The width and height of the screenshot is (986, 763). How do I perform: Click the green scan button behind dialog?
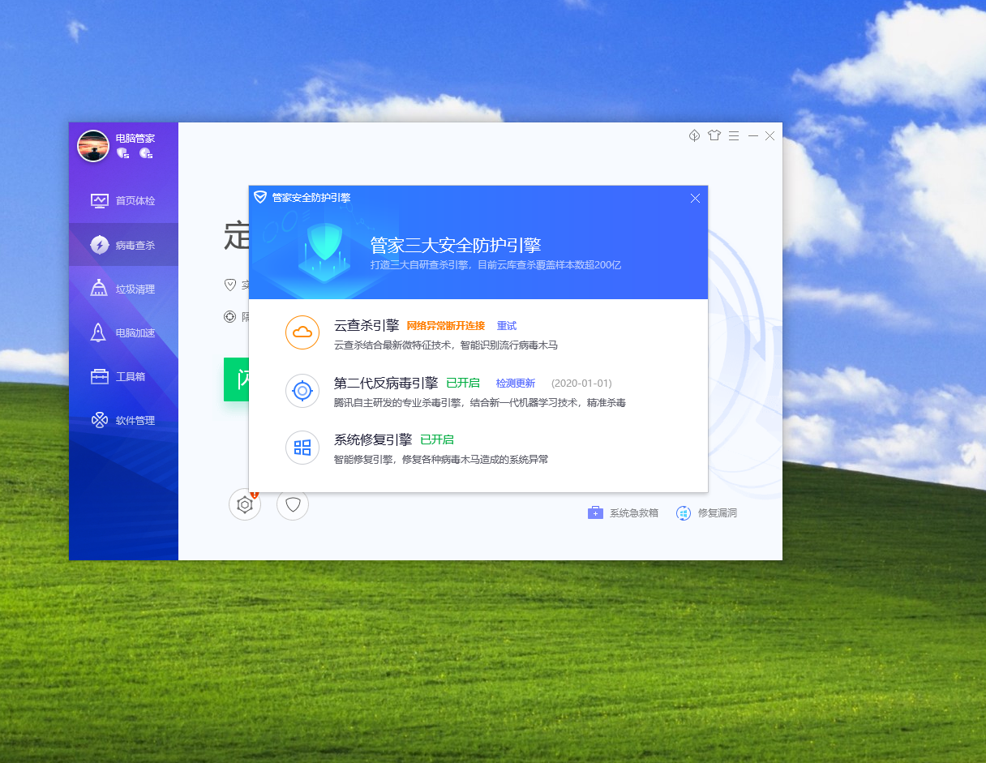(x=236, y=379)
